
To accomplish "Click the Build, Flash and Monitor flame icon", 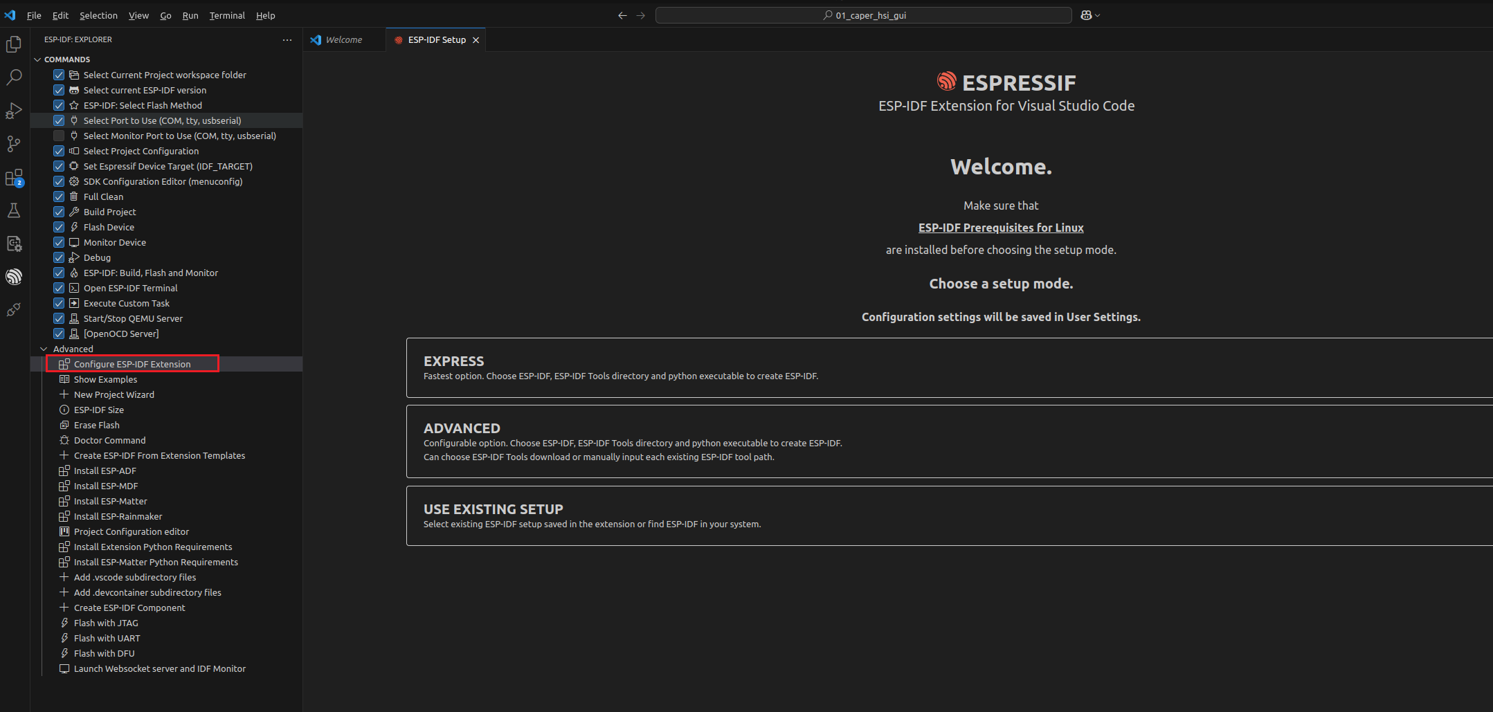I will click(74, 273).
